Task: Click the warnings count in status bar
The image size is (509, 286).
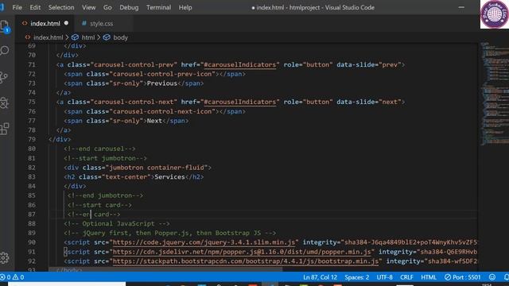Action: click(18, 277)
